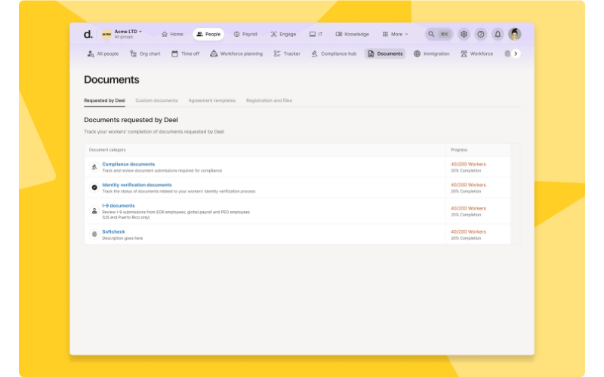The height and width of the screenshot is (377, 604).
Task: Open the Org chart page
Action: tap(145, 54)
